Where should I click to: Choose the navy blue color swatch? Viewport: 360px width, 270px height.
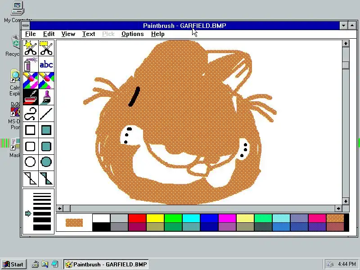pos(209,227)
